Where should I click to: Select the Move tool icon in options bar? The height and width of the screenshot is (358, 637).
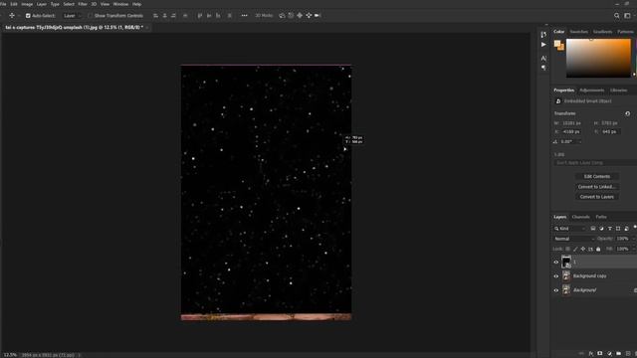(12, 16)
